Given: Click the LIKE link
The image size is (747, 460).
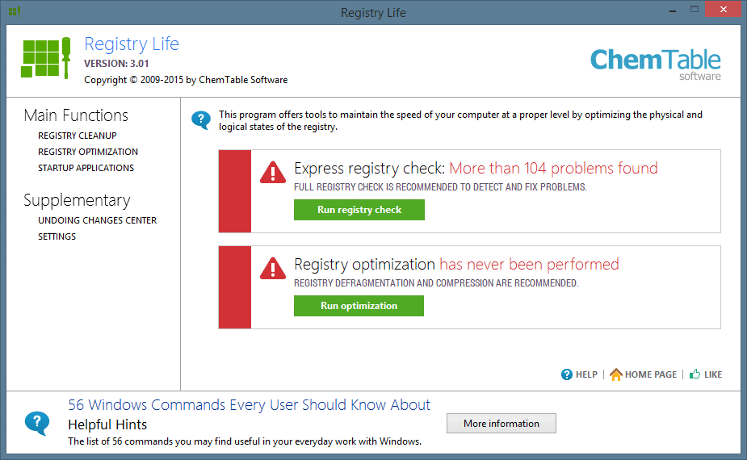Looking at the screenshot, I should [x=713, y=374].
